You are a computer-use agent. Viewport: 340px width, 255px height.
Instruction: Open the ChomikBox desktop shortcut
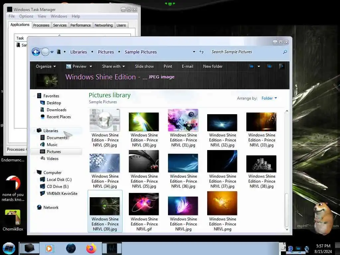[x=13, y=220]
